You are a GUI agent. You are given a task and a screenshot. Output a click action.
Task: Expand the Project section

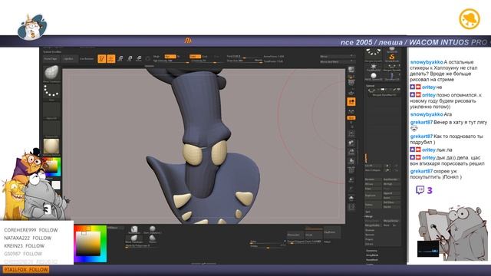pyautogui.click(x=369, y=239)
